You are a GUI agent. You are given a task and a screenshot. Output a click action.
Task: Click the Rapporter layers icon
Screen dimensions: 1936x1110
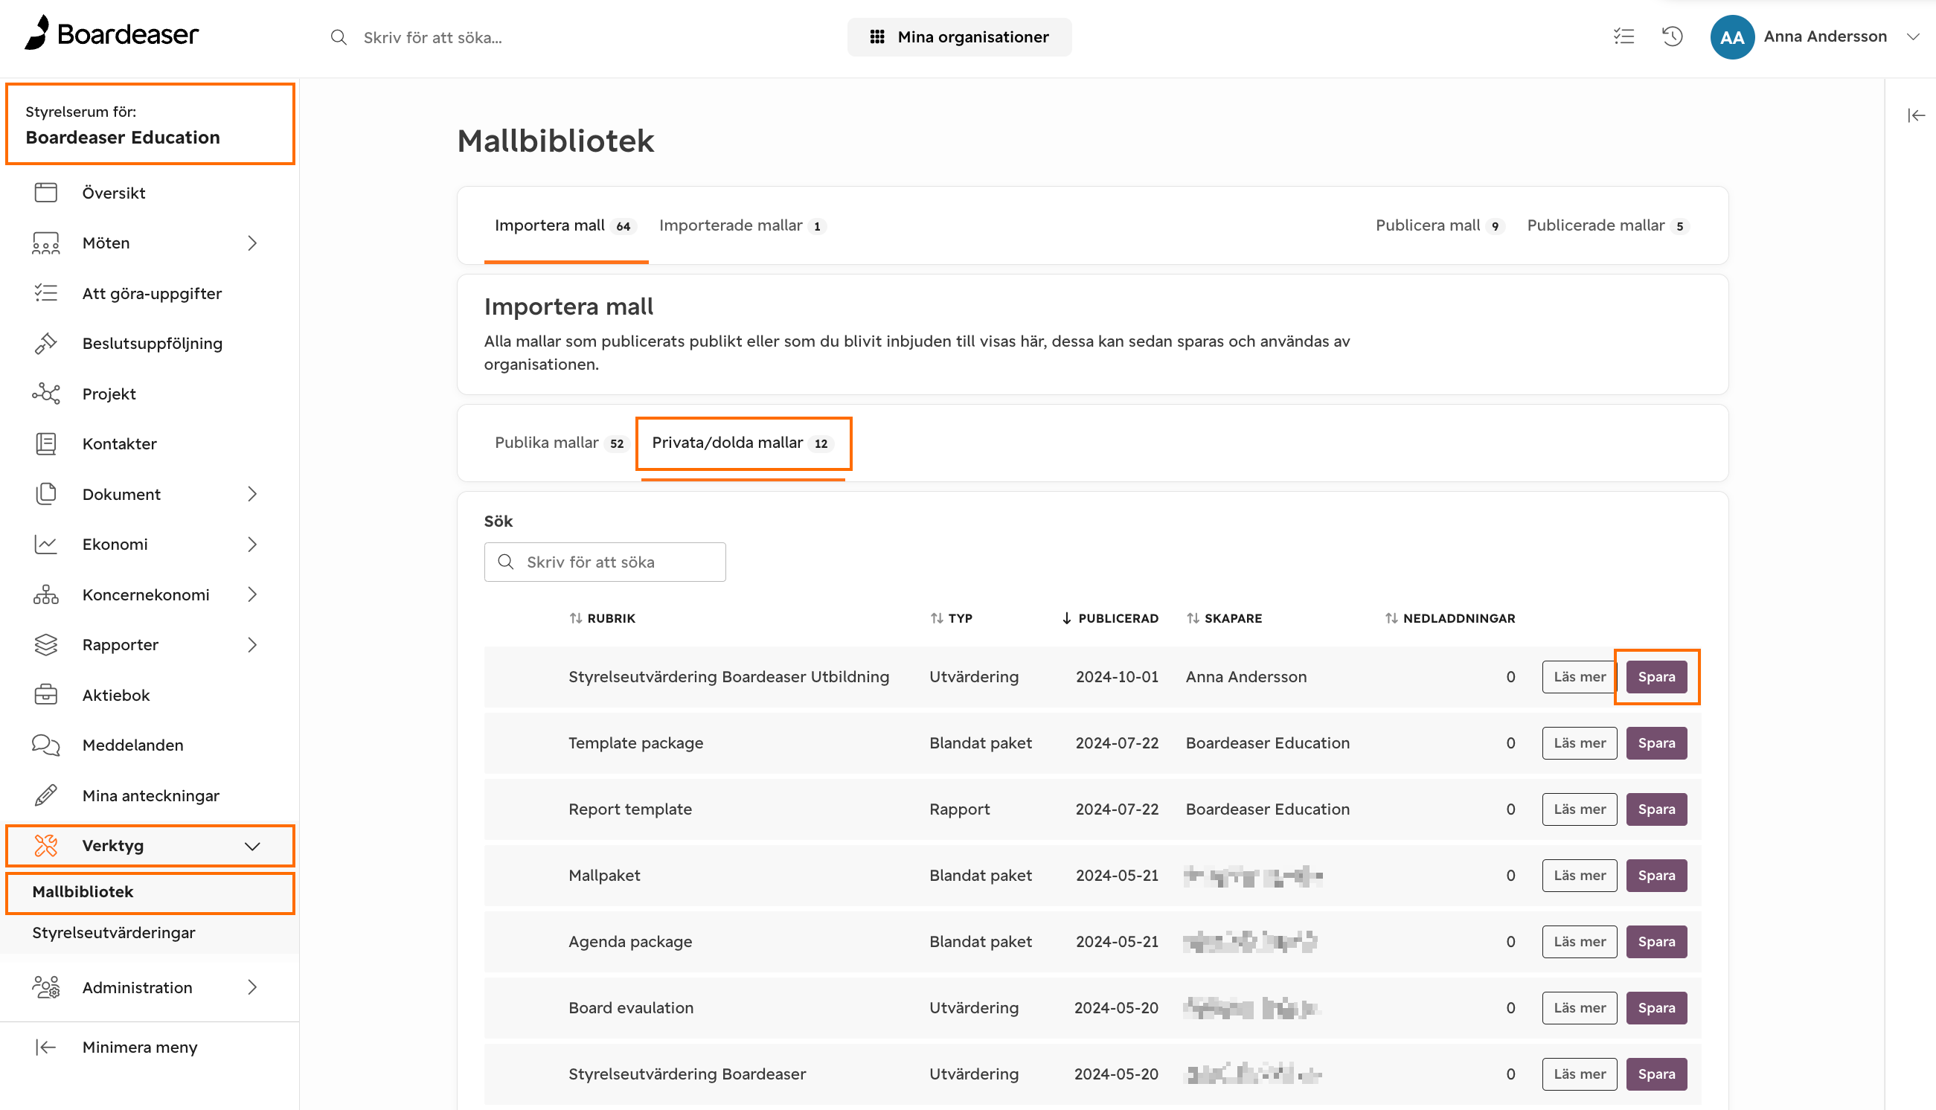click(45, 645)
